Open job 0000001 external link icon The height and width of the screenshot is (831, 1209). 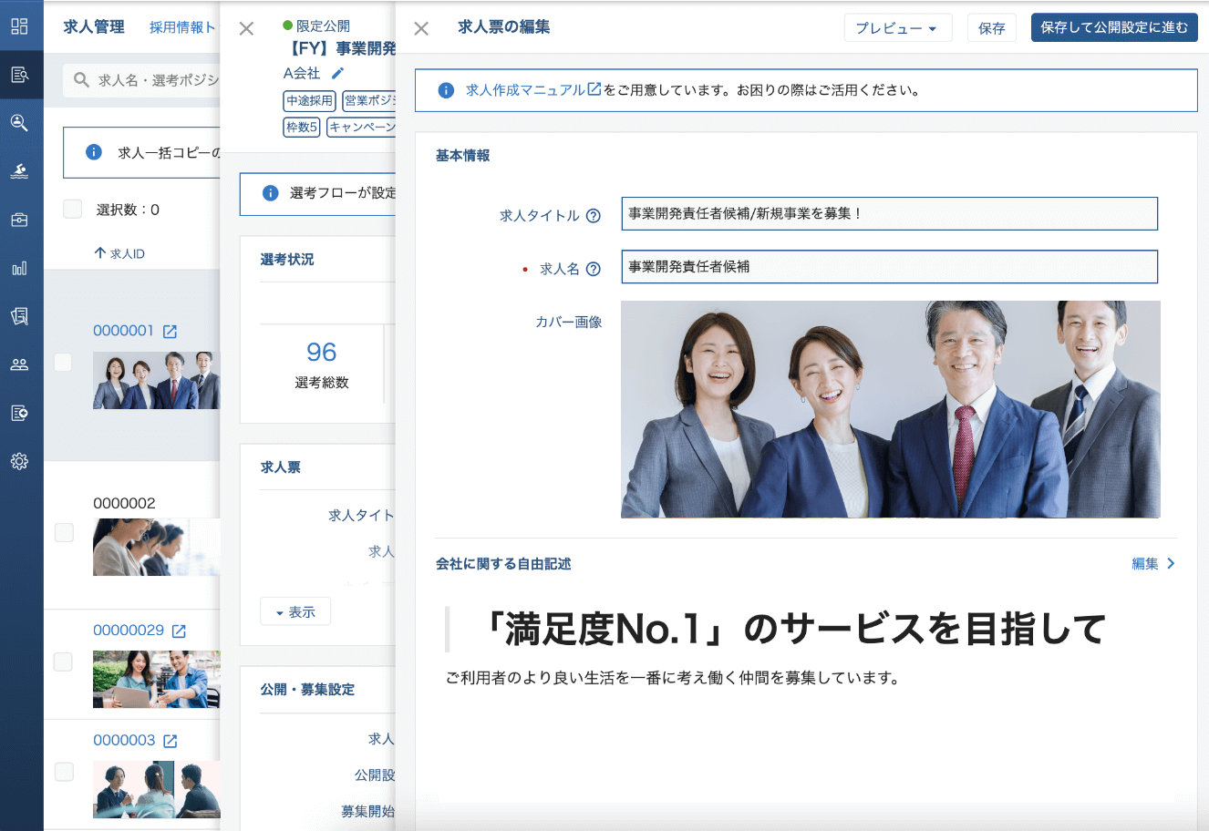coord(170,332)
